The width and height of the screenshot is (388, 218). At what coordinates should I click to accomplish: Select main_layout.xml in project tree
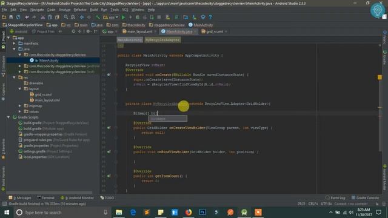47,100
